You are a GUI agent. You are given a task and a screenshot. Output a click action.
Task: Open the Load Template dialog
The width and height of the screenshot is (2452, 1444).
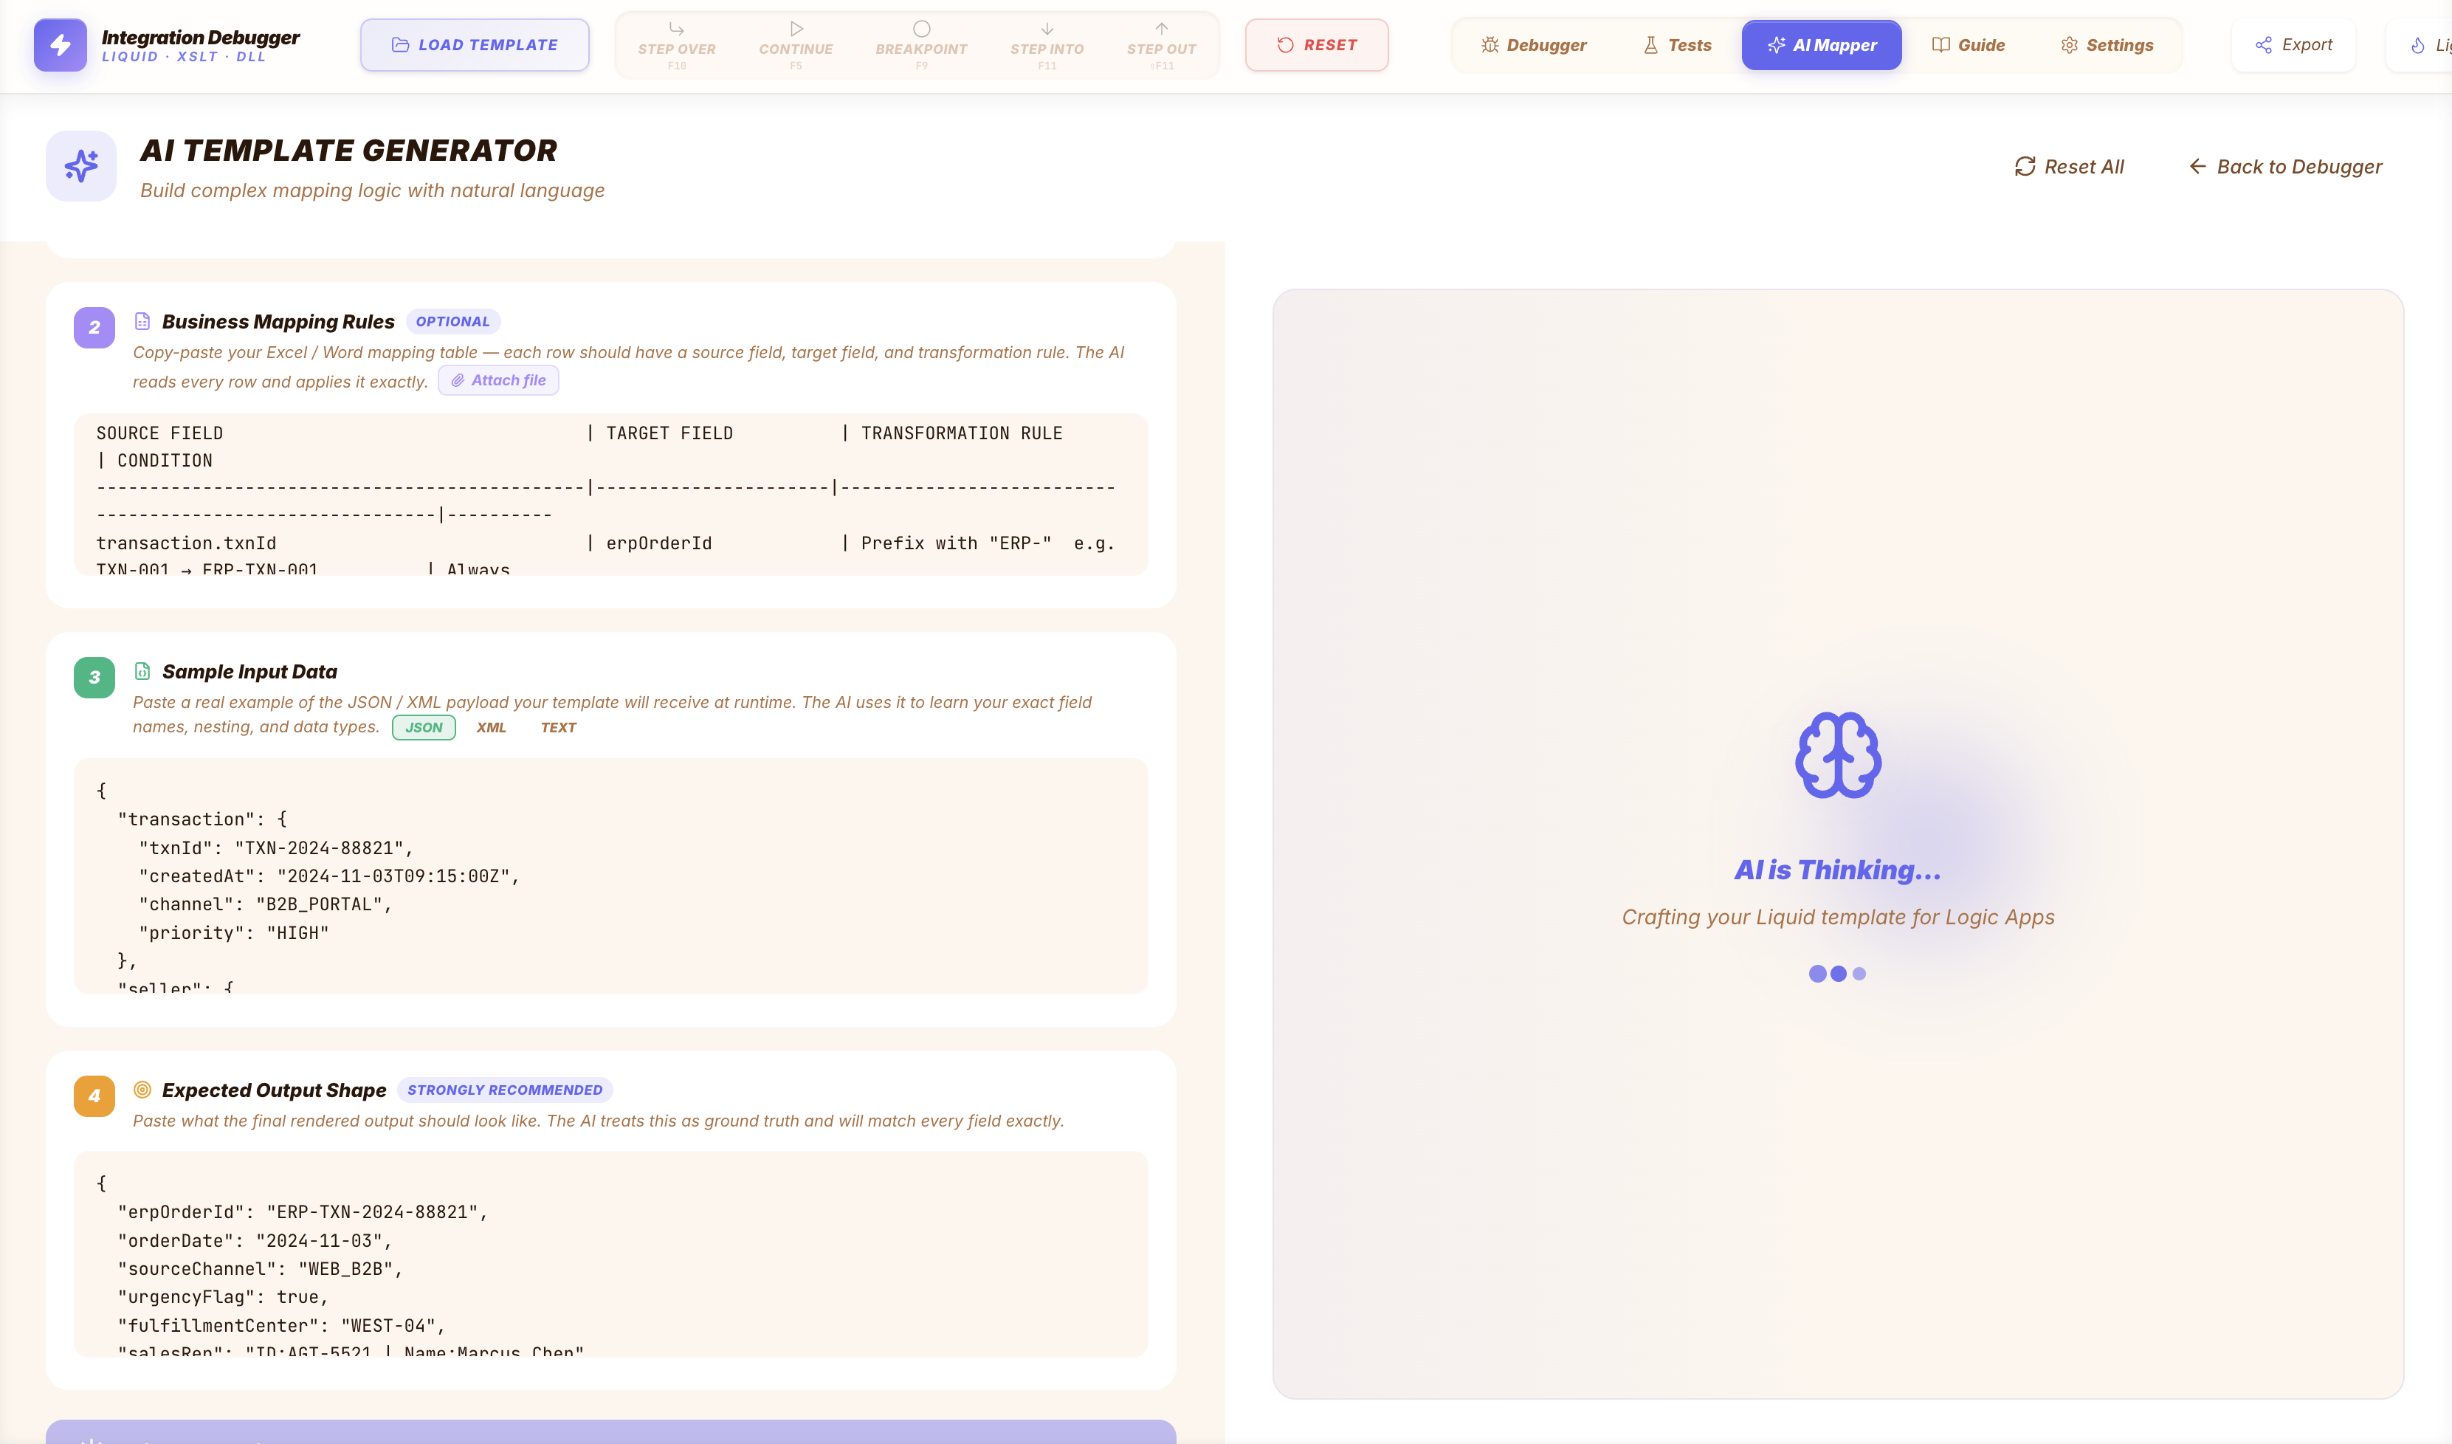coord(475,45)
